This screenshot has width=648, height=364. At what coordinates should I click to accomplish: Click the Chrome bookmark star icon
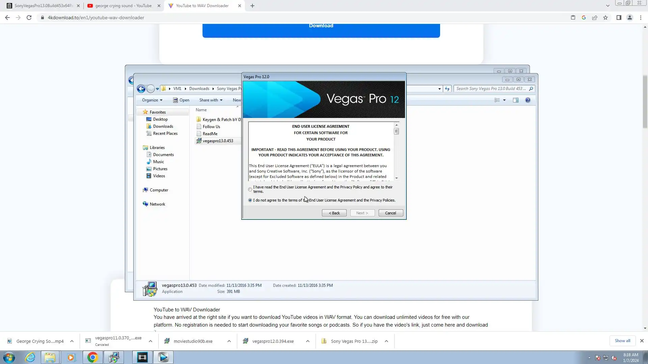click(x=605, y=18)
